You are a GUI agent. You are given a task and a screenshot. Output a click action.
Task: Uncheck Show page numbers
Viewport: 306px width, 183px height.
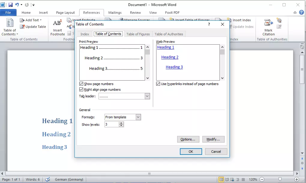tap(81, 84)
